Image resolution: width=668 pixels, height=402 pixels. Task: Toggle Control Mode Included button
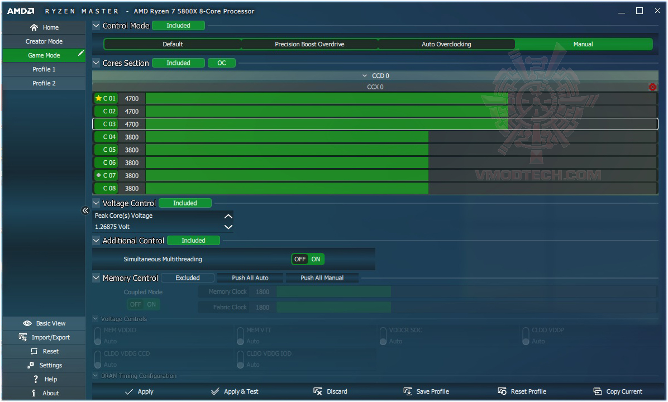click(x=179, y=26)
